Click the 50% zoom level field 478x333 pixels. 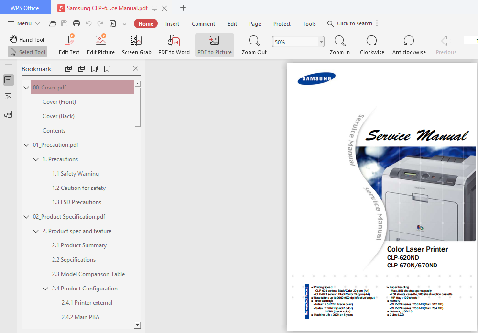[x=295, y=42]
